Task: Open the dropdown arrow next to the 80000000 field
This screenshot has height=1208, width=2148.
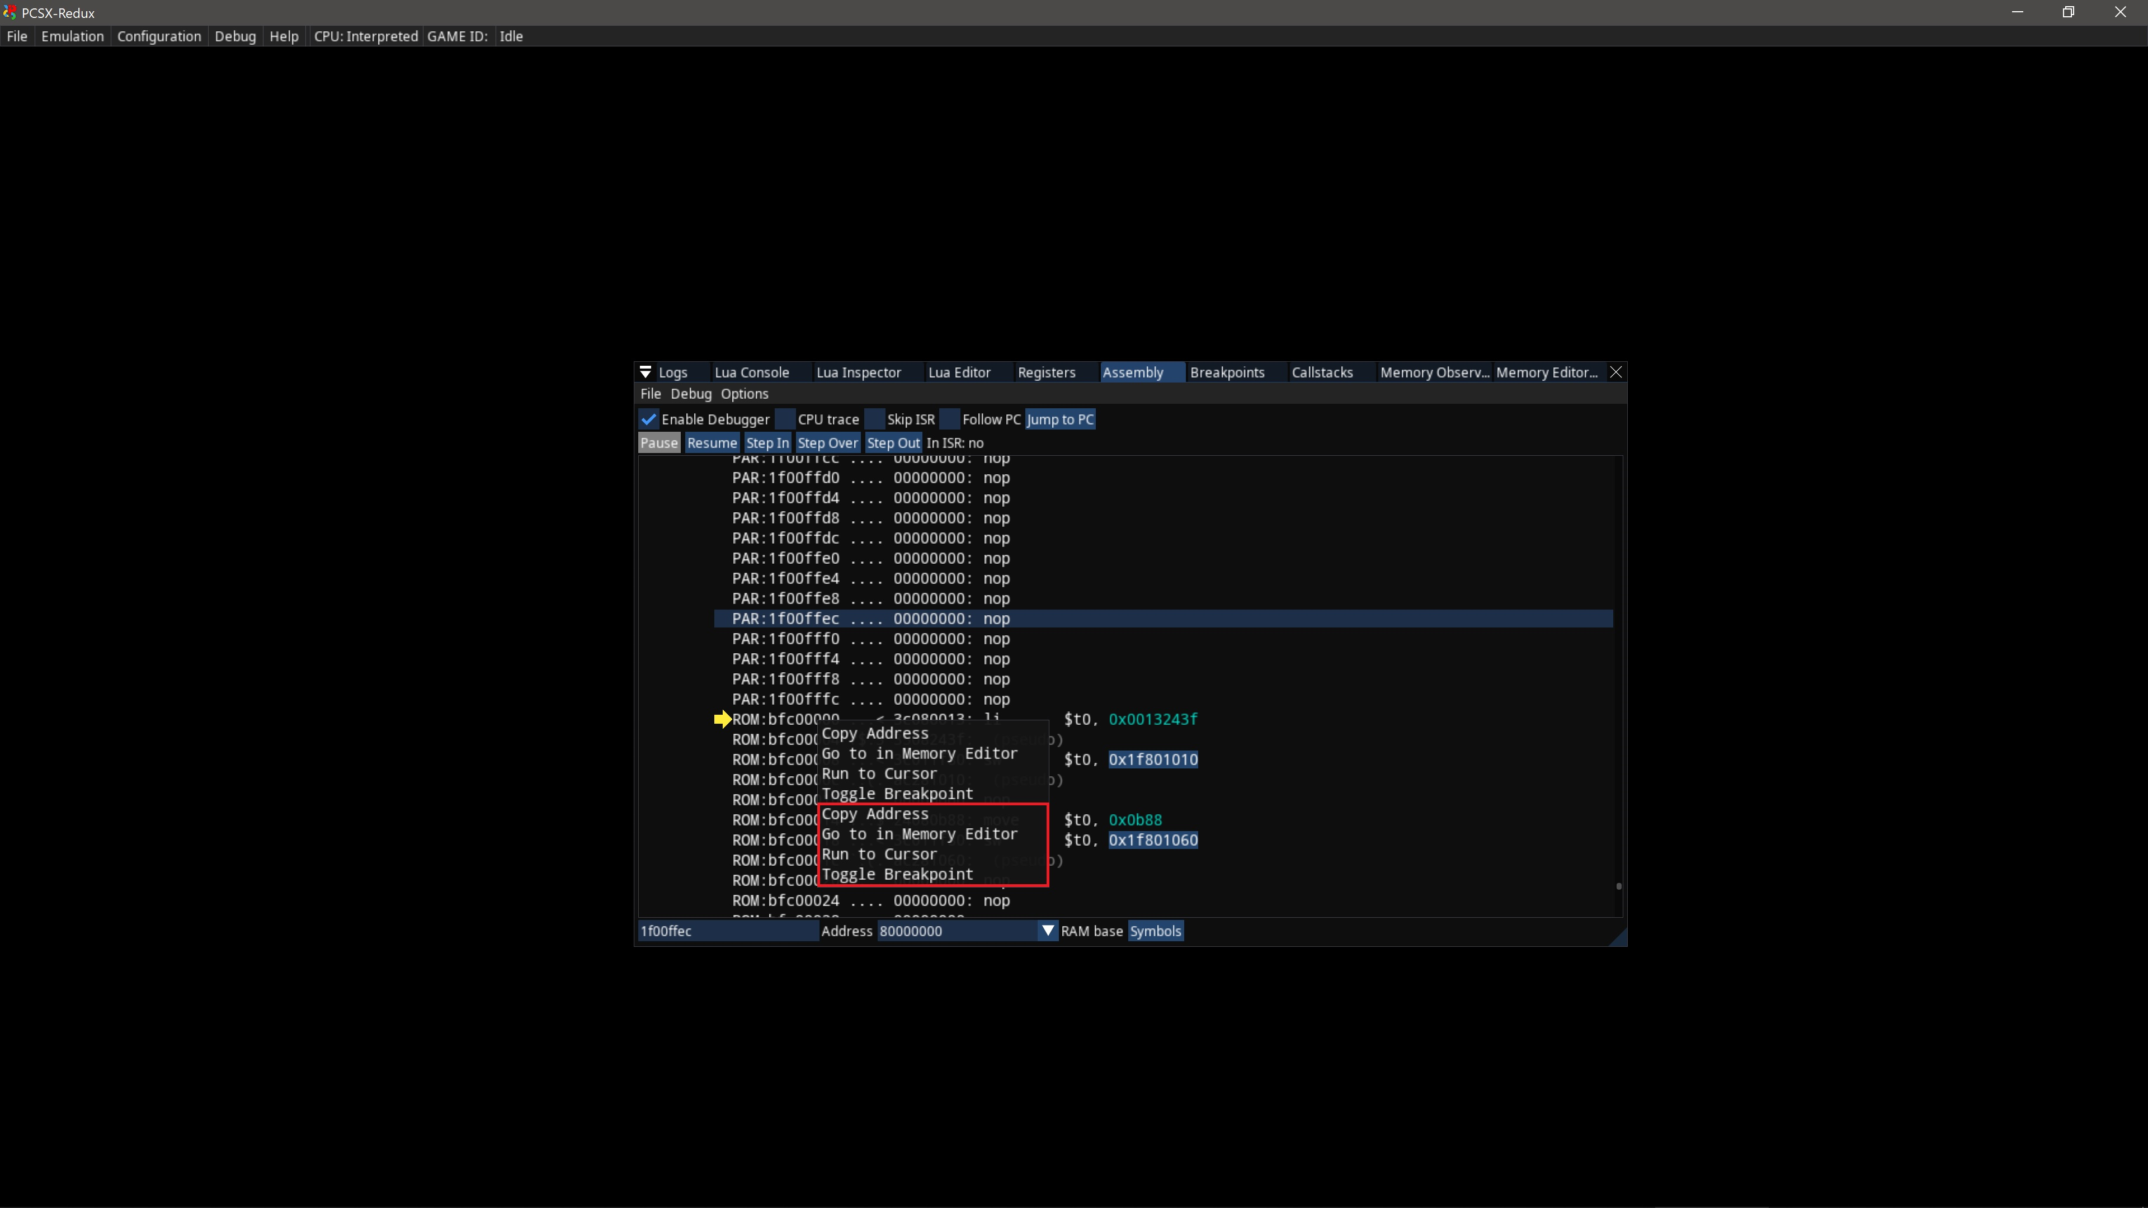Action: tap(1047, 931)
